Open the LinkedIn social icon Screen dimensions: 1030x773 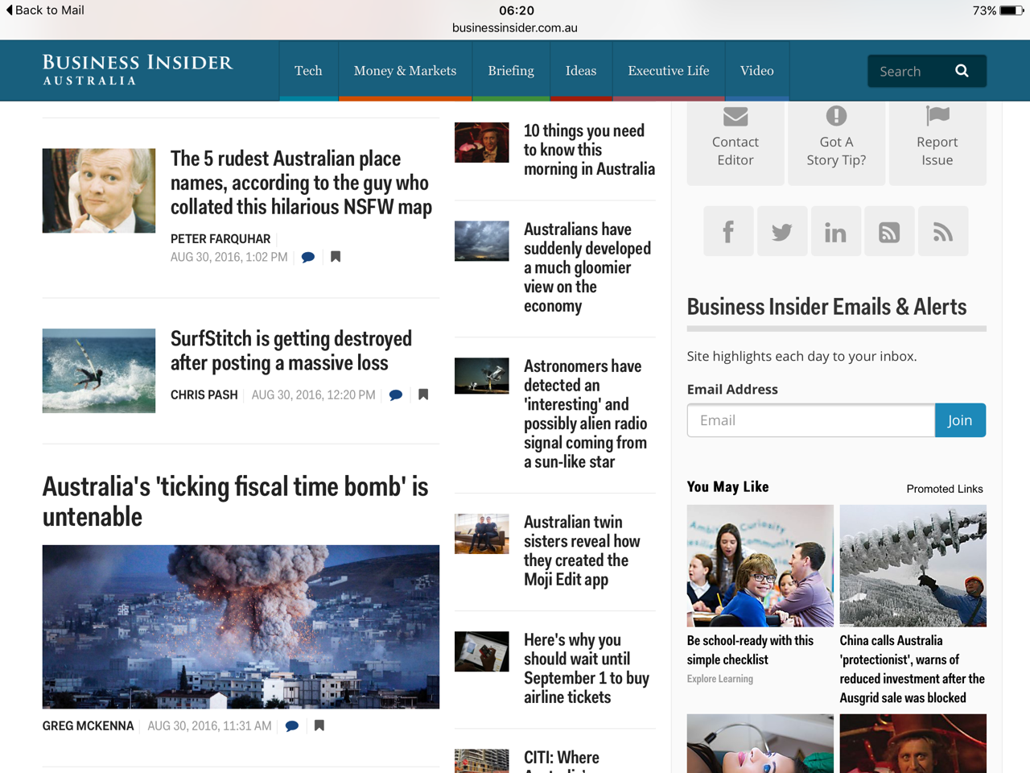836,232
